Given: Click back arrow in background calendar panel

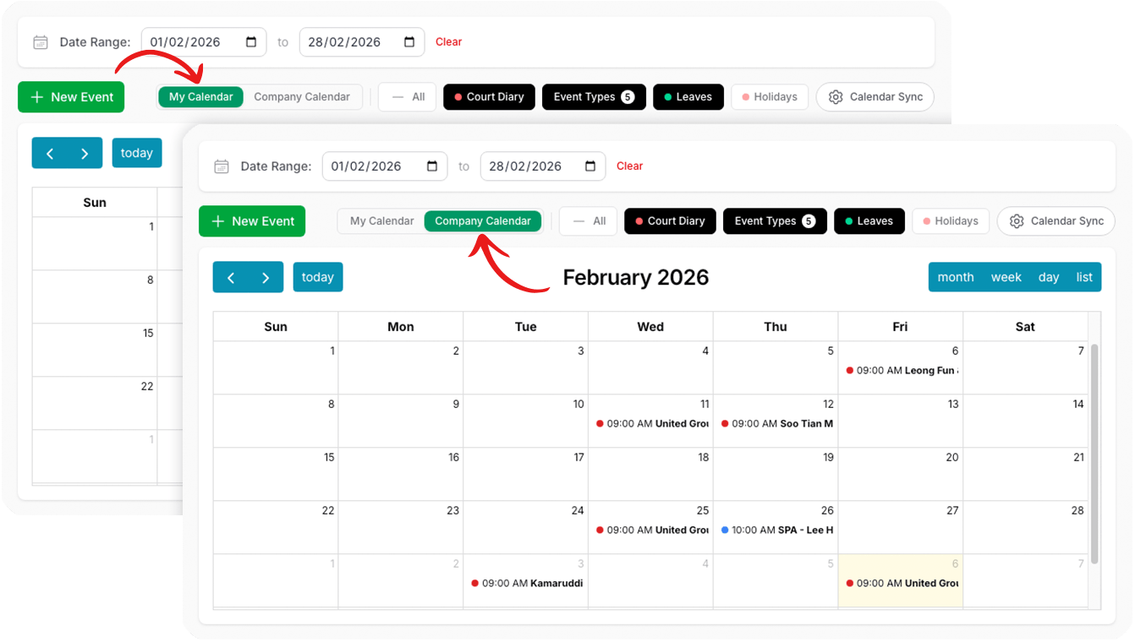Looking at the screenshot, I should [x=50, y=153].
